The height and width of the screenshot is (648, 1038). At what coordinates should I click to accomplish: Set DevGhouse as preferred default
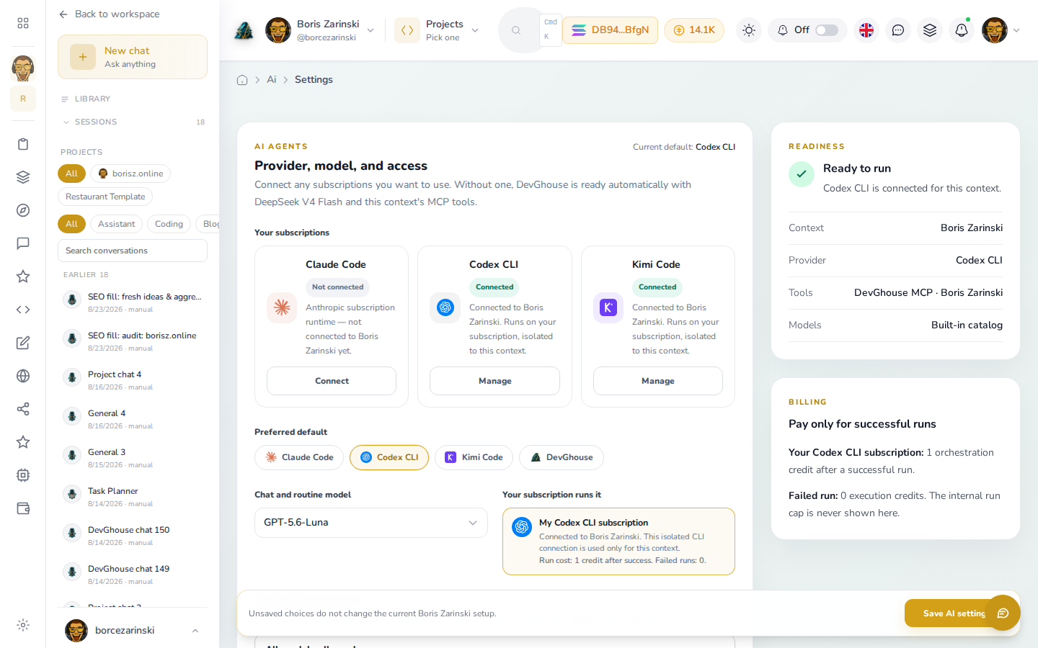[562, 457]
